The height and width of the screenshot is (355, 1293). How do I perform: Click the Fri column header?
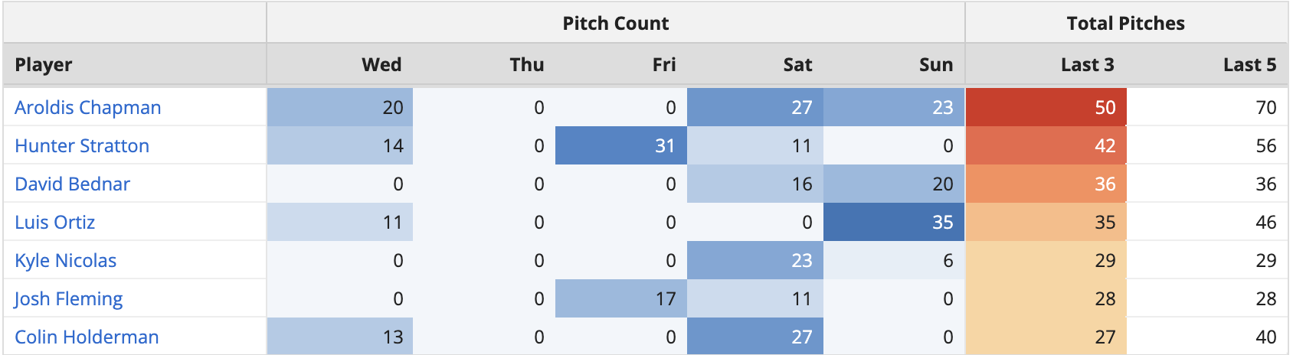pos(664,64)
